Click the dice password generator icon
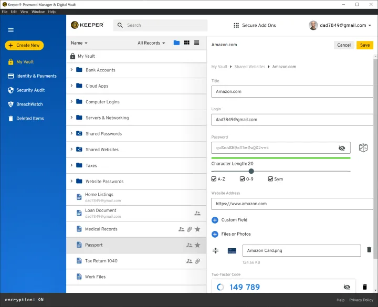378x307 pixels. tap(363, 148)
